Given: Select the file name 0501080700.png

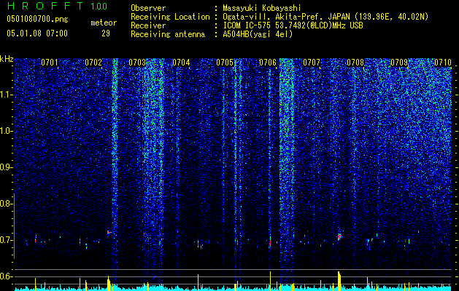Looking at the screenshot, I should point(37,19).
